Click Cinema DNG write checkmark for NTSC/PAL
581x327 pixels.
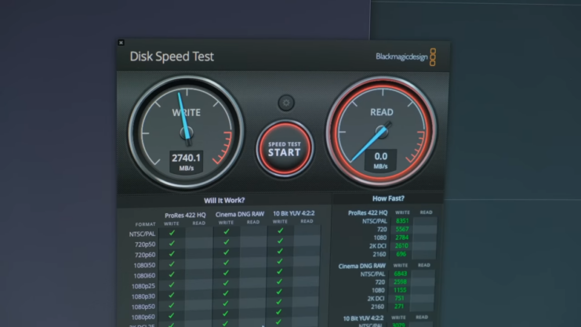click(x=226, y=231)
